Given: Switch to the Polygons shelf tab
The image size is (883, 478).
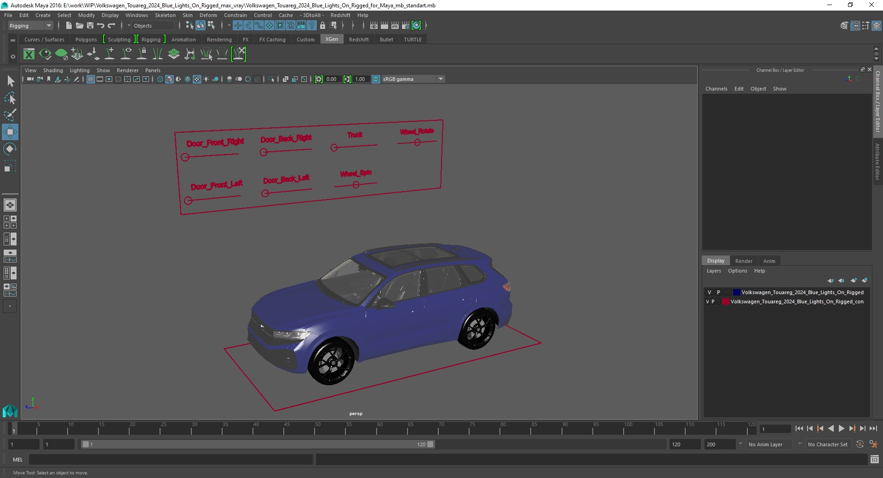Looking at the screenshot, I should [86, 40].
